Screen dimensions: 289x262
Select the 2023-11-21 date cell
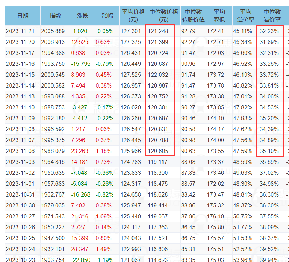tap(20, 31)
